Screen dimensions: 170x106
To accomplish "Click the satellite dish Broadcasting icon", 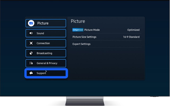I will point(31,53).
